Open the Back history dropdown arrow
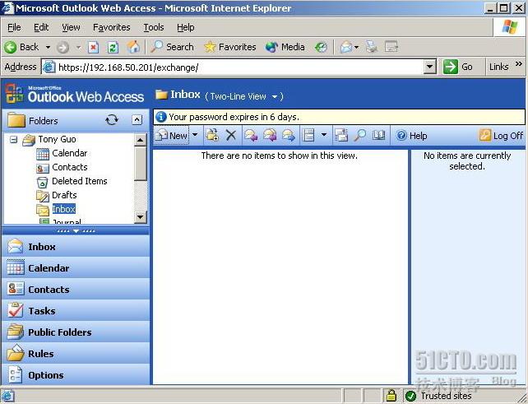This screenshot has height=404, width=528. (48, 47)
